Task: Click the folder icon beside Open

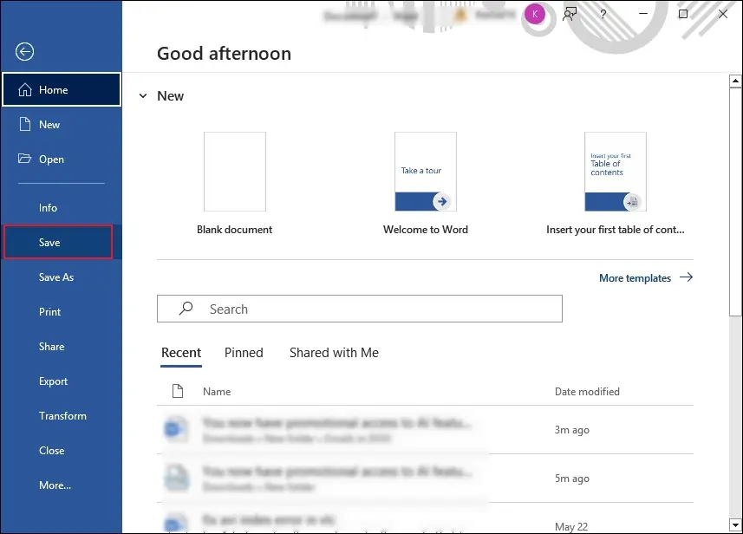Action: tap(24, 159)
